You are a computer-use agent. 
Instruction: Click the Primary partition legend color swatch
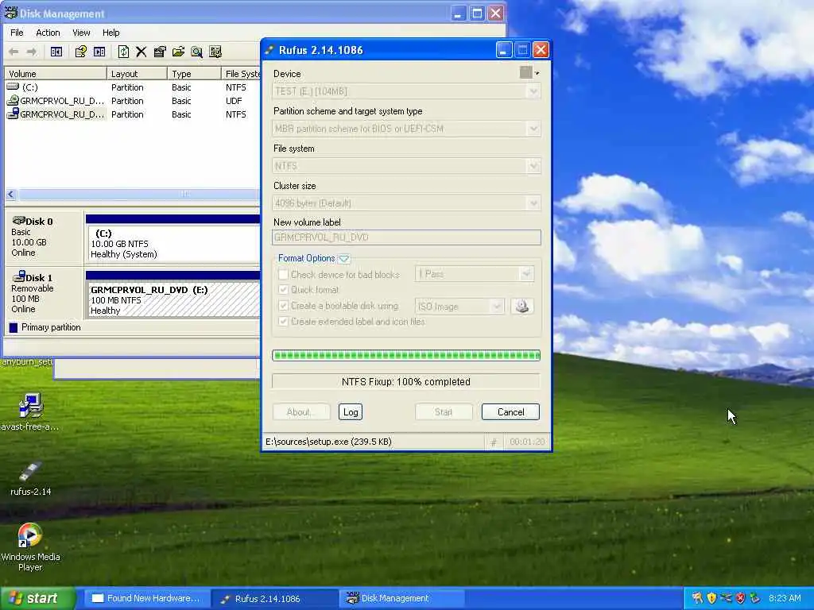tap(14, 327)
